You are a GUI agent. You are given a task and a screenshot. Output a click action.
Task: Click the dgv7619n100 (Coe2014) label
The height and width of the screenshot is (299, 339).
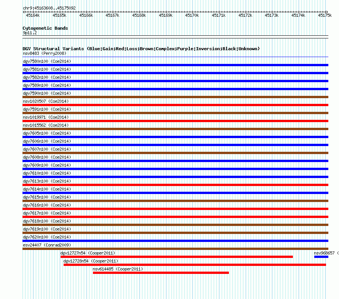(47, 229)
